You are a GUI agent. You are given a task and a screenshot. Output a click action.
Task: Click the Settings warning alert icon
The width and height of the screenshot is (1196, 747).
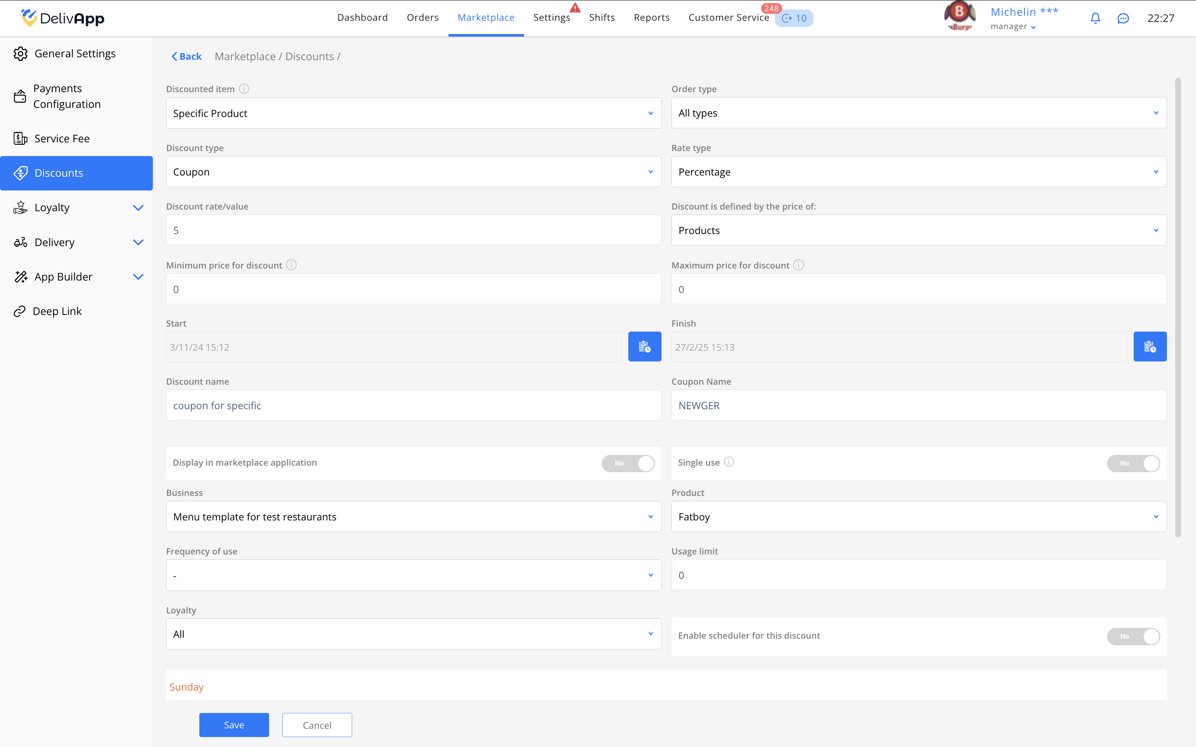point(575,8)
